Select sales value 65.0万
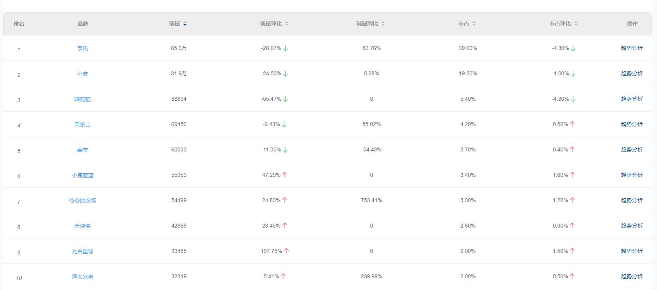Viewport: 657px width, 290px height. coord(179,48)
